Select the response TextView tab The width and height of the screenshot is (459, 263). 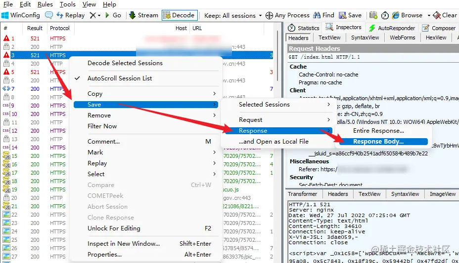coord(369,194)
